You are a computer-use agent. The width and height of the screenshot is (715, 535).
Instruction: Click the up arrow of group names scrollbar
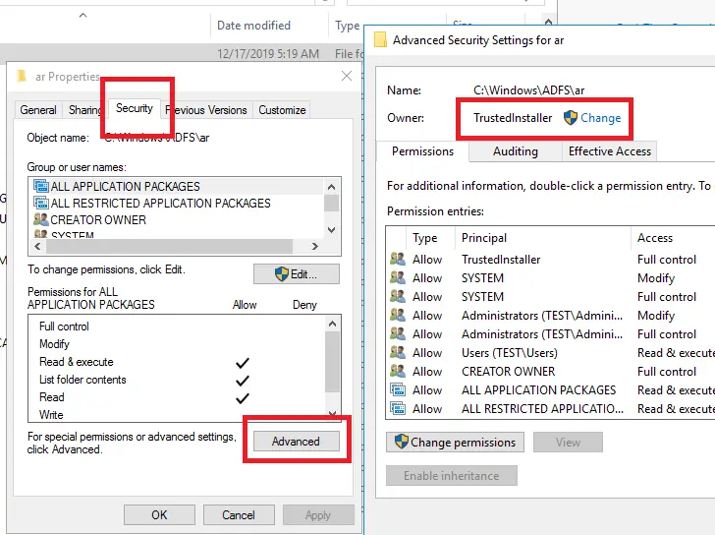[x=332, y=187]
